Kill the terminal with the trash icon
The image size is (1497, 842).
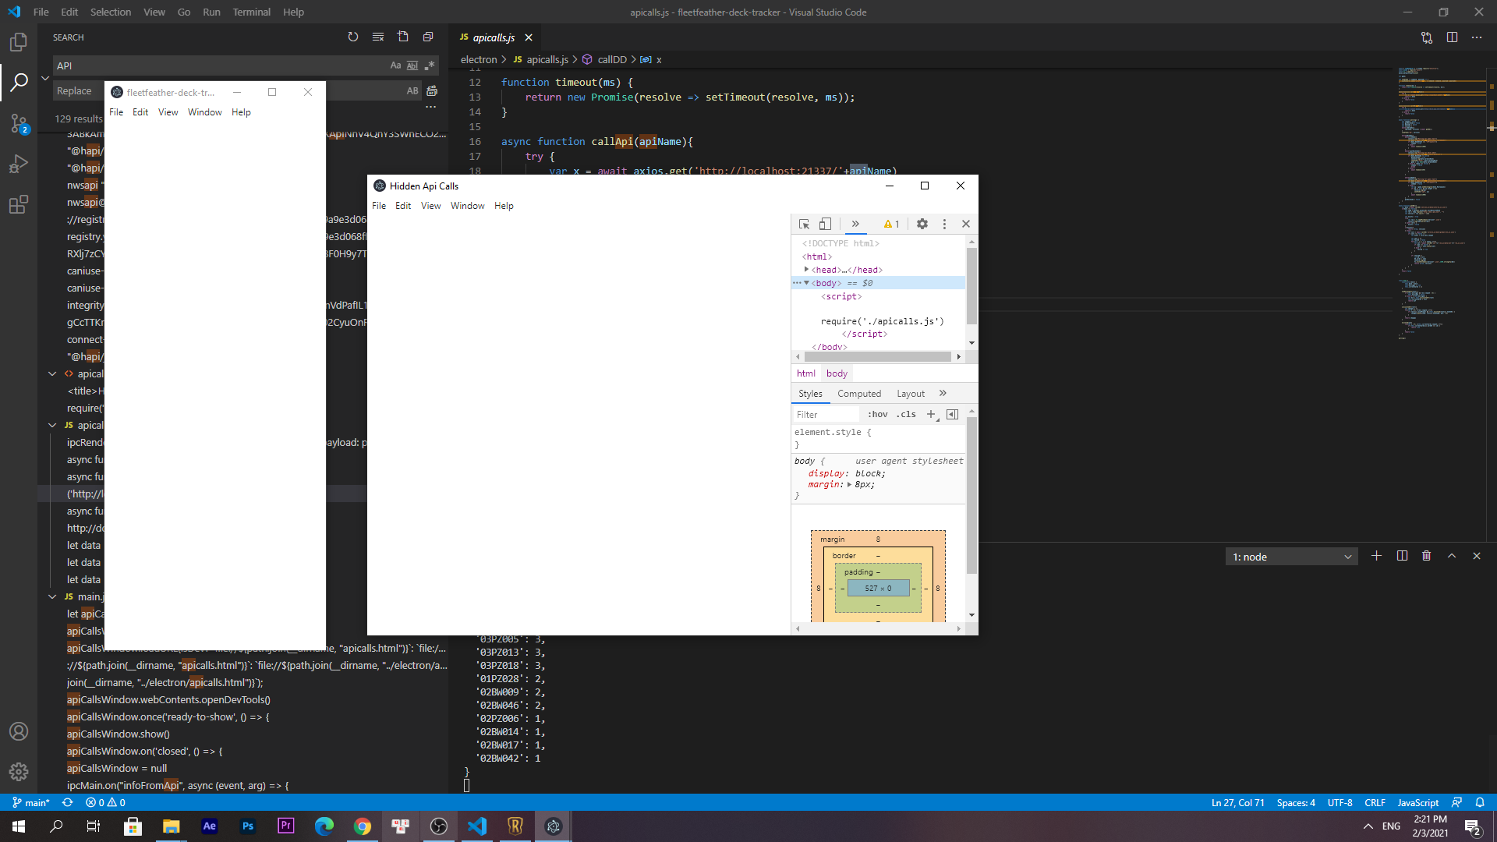pyautogui.click(x=1427, y=556)
